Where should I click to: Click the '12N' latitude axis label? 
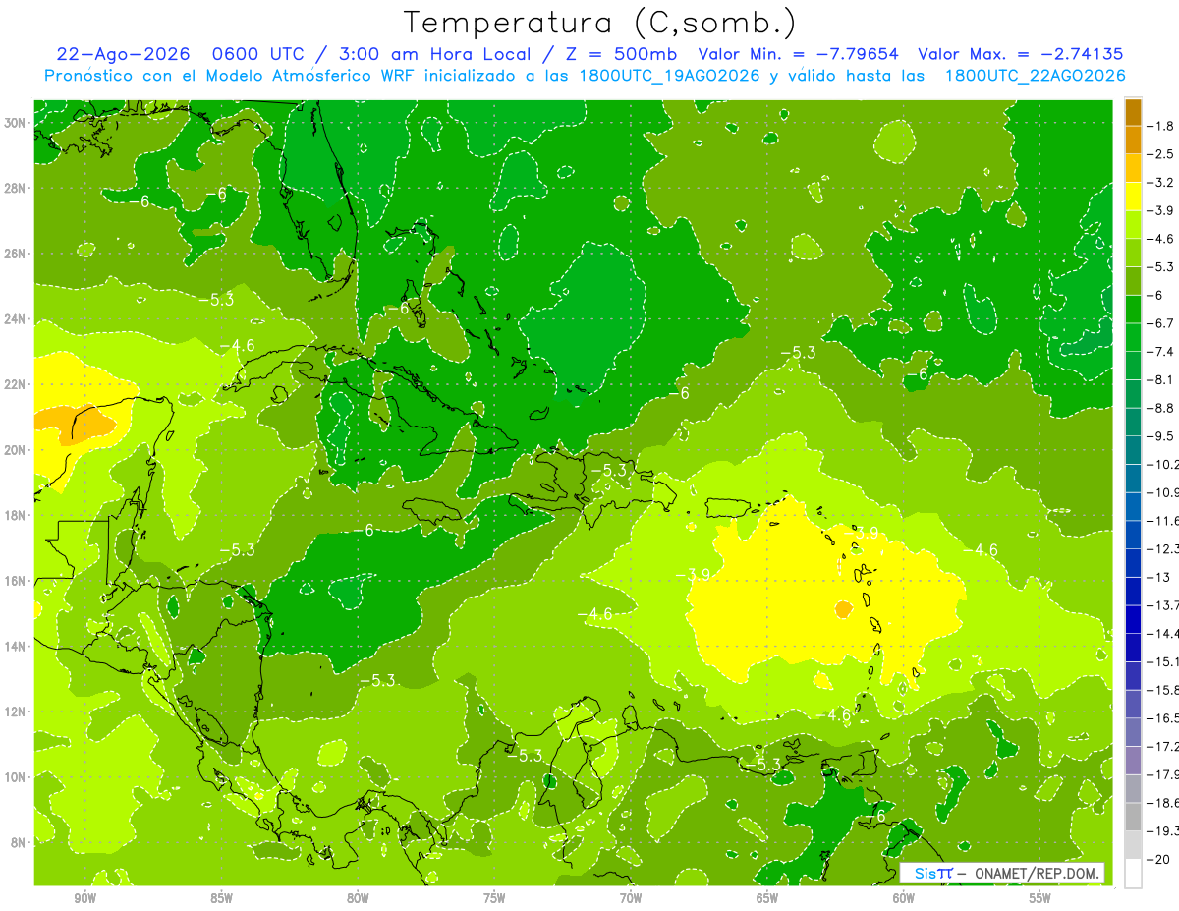click(x=16, y=712)
